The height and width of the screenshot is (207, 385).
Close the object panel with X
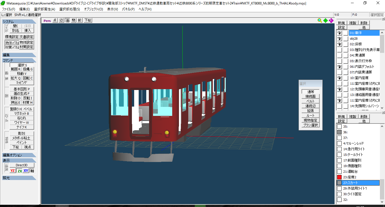[x=383, y=19]
